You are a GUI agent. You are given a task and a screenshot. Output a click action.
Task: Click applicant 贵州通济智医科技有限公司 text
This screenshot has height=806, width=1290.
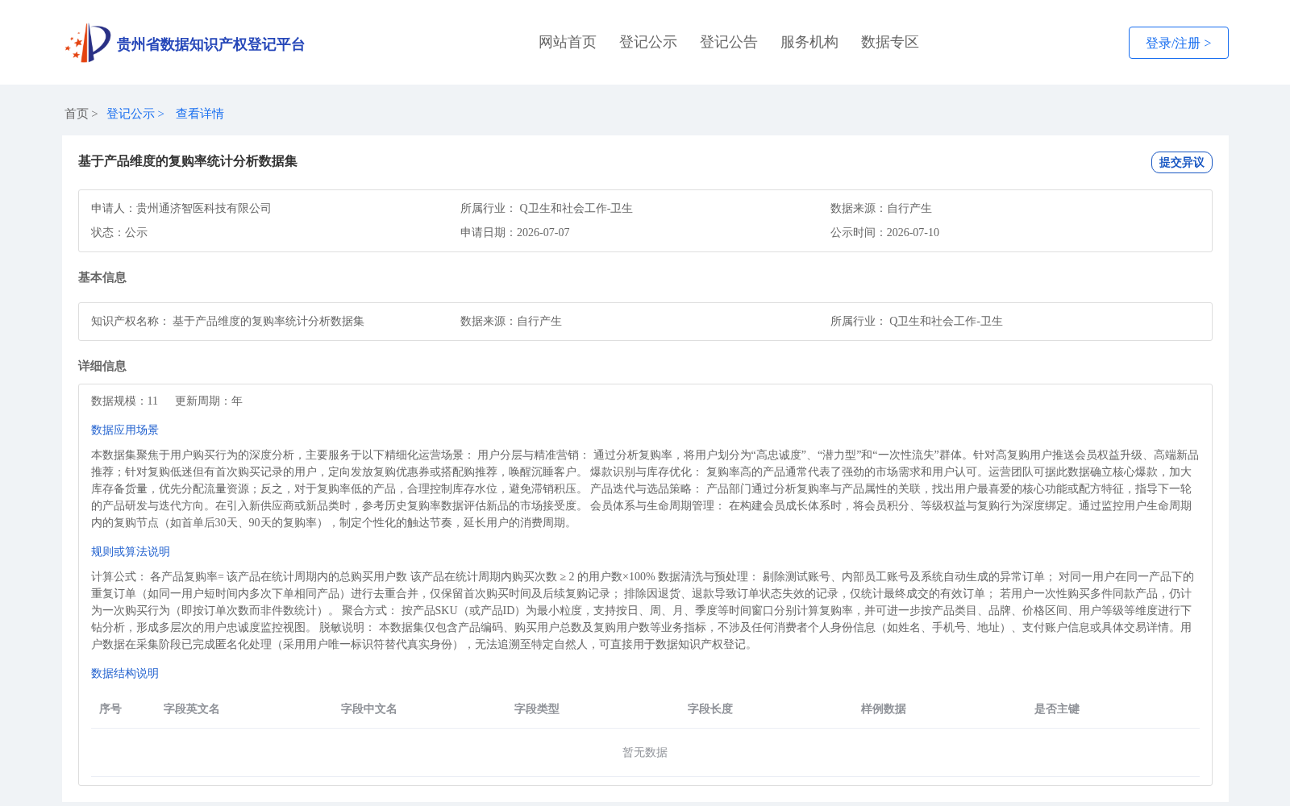click(x=204, y=208)
